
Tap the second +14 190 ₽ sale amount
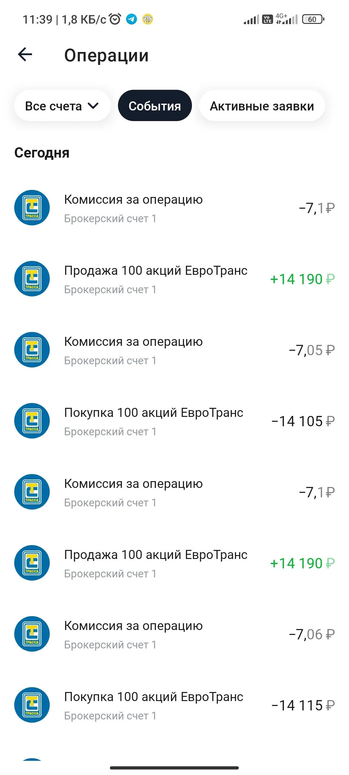pos(302,563)
